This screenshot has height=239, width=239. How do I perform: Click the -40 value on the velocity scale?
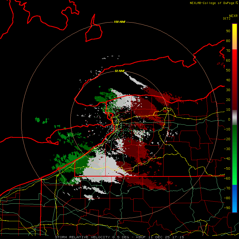227,159
